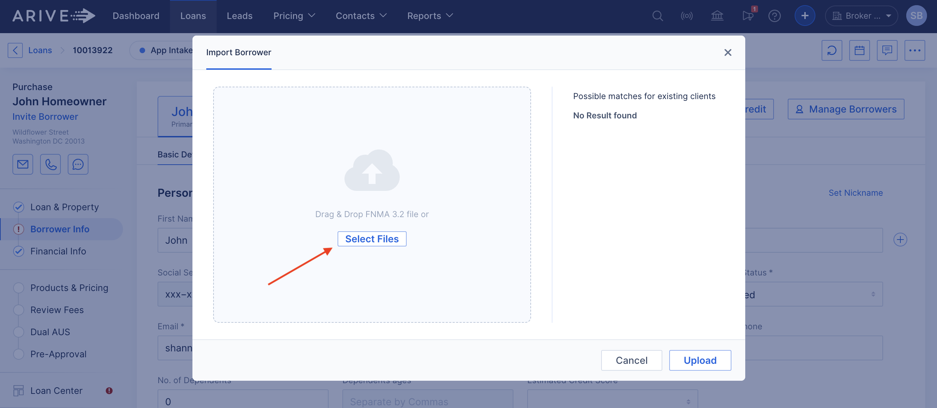Click the search magnifier icon in top bar
This screenshot has height=408, width=937.
point(657,16)
